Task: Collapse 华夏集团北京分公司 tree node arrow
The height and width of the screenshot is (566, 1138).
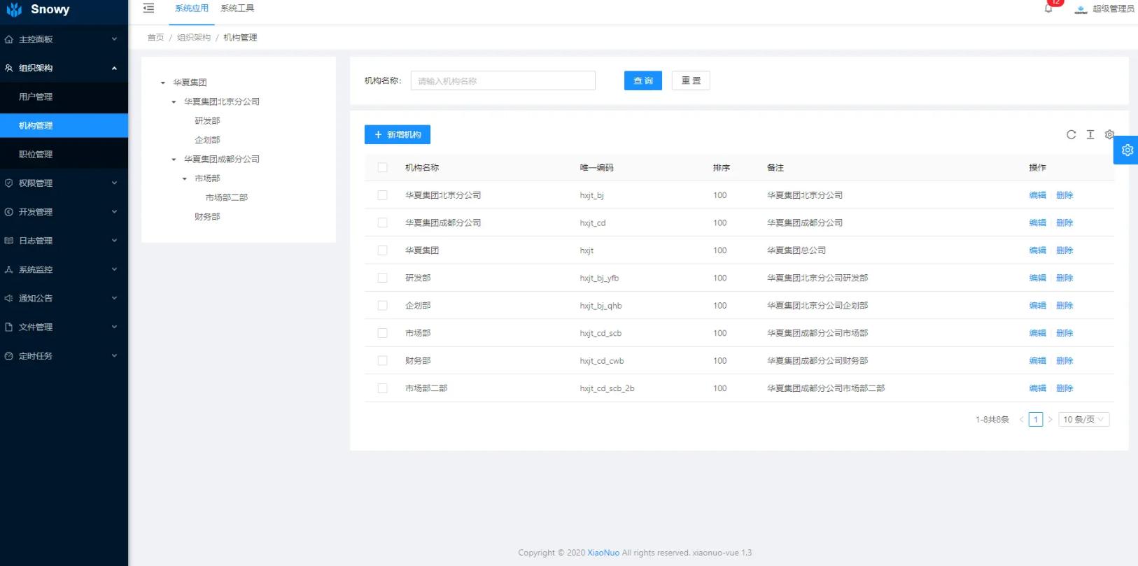Action: pyautogui.click(x=174, y=101)
